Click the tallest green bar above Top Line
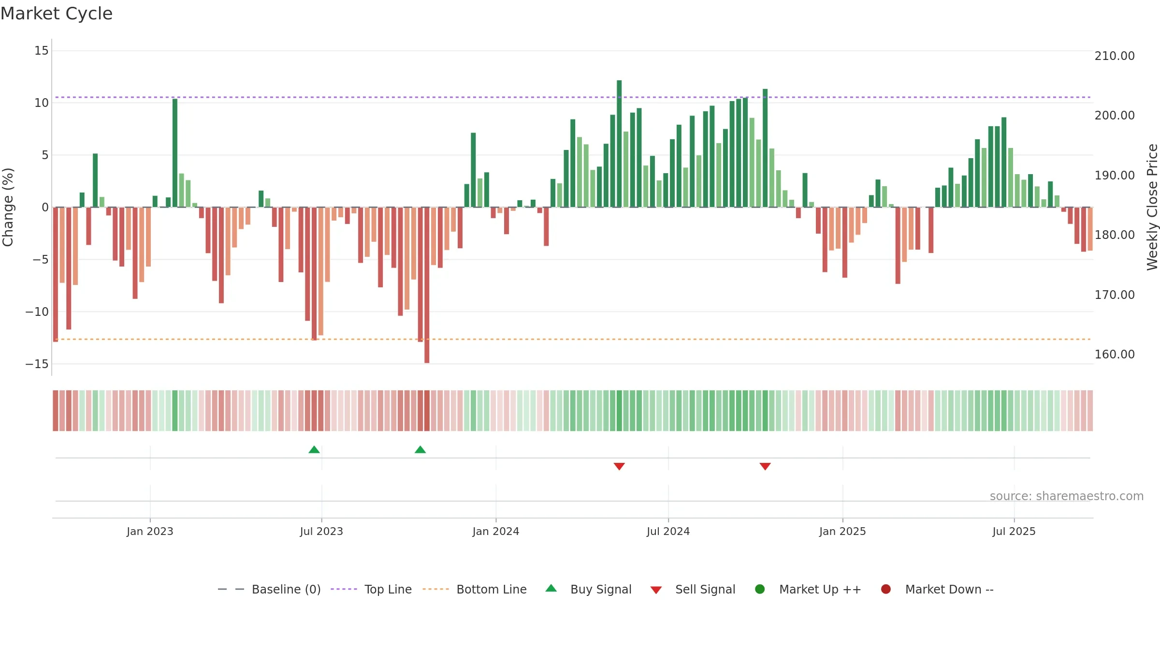Image resolution: width=1160 pixels, height=653 pixels. coord(619,144)
